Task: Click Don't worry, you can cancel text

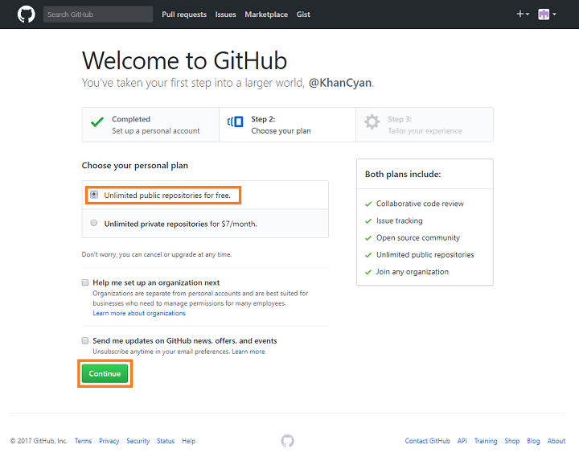Action: click(157, 254)
